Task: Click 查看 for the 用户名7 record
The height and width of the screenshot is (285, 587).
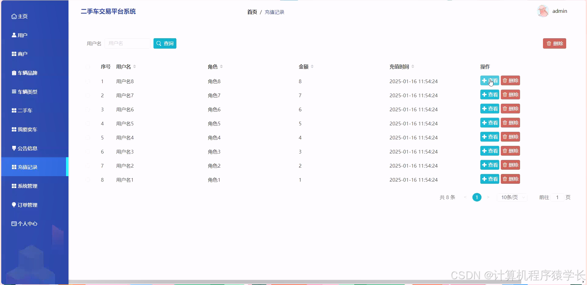Action: [489, 94]
